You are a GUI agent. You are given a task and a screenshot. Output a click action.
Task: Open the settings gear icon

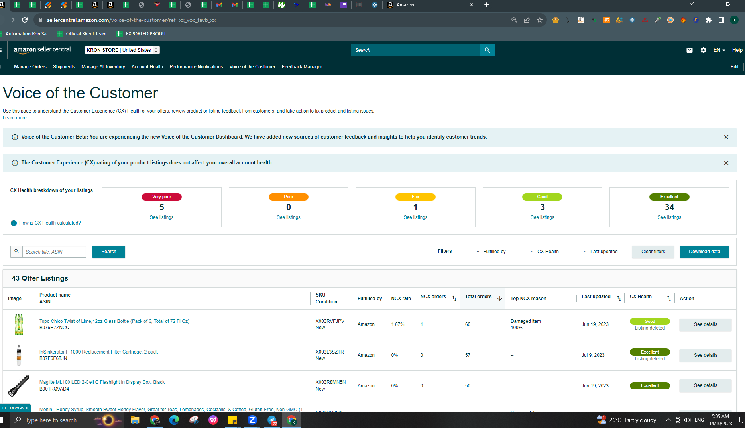click(x=704, y=50)
